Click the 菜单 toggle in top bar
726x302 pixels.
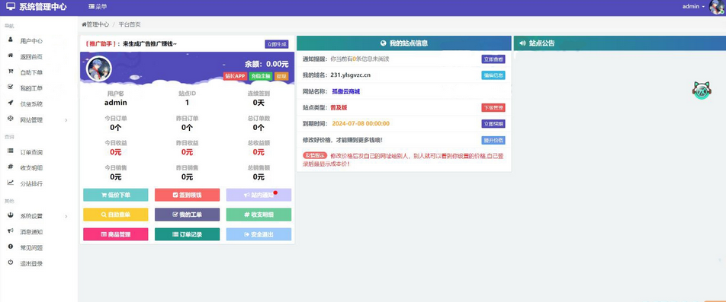tap(98, 7)
